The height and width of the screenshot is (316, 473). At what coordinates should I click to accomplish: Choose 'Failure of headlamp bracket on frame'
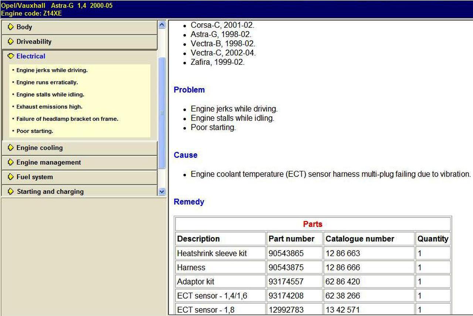coord(67,119)
